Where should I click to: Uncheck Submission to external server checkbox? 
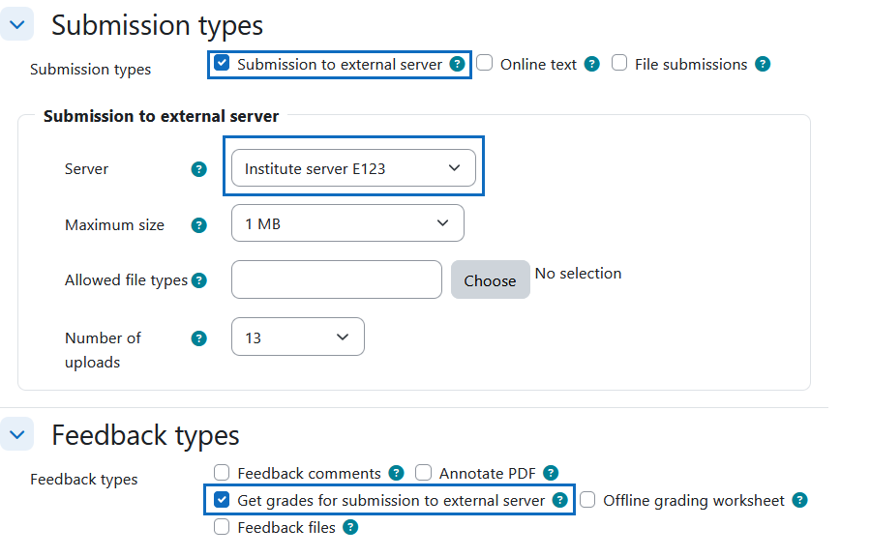[222, 64]
